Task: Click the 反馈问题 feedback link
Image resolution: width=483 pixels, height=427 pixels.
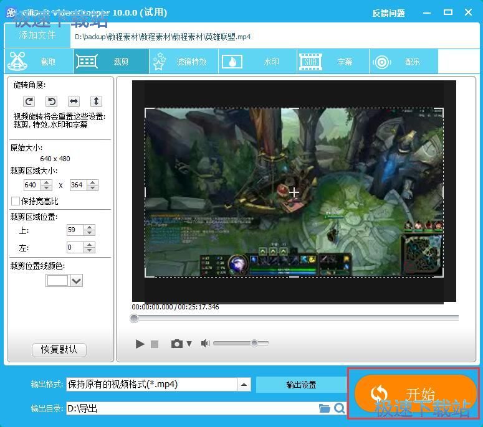Action: coord(388,13)
